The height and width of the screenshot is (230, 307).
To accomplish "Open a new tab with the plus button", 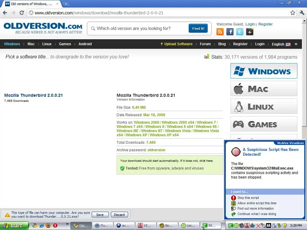I will 66,4.
